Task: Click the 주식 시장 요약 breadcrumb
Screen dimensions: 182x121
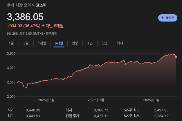Action: 19,5
